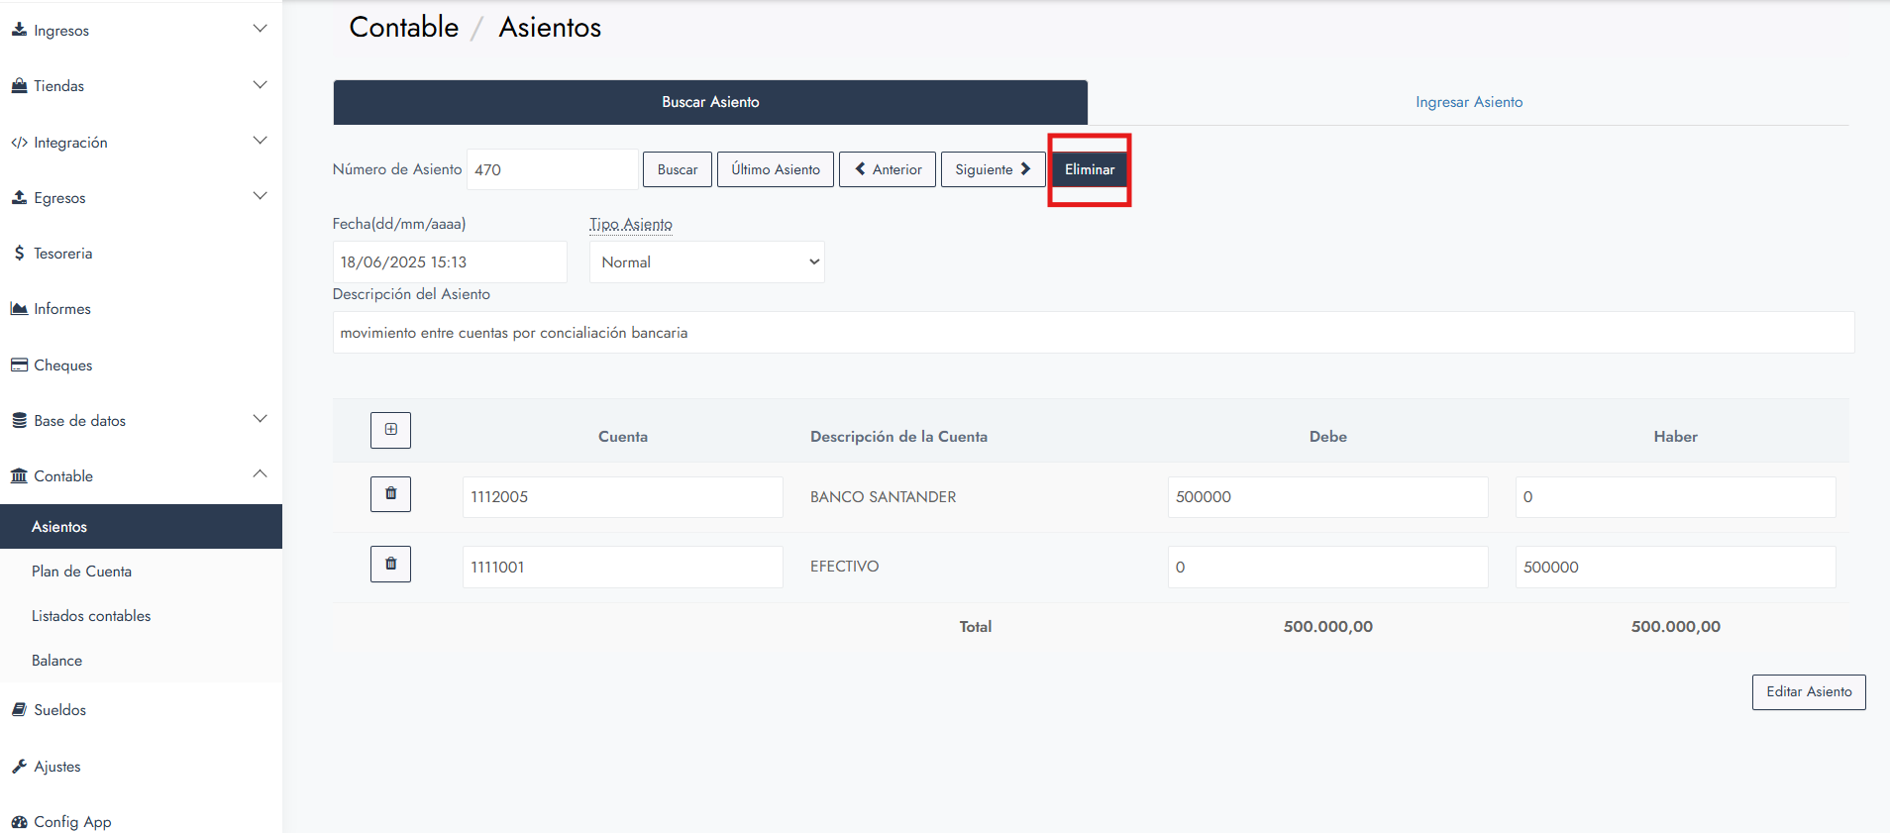Open Ajustes in the sidebar
This screenshot has width=1890, height=833.
coord(56,767)
